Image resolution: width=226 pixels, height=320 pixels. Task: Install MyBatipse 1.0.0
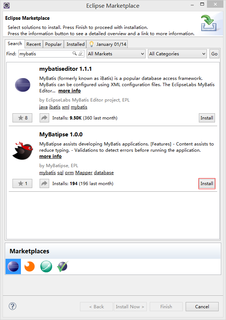(207, 184)
